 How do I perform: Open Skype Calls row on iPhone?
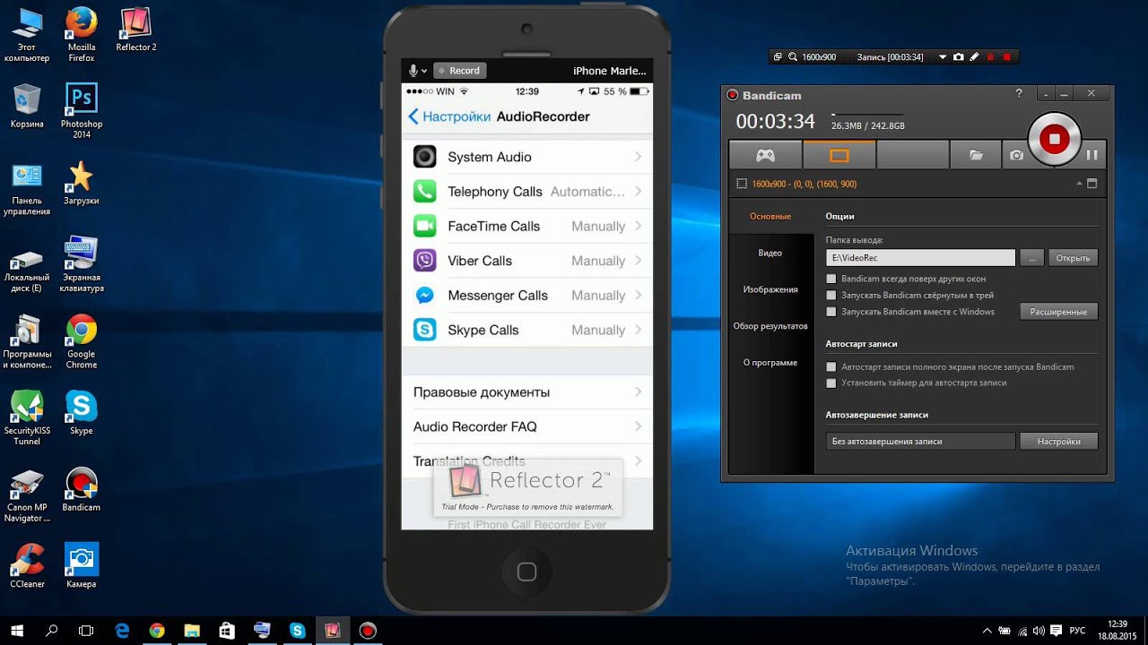(527, 330)
